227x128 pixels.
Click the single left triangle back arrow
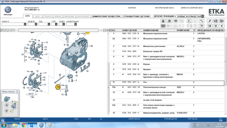(x=222, y=26)
